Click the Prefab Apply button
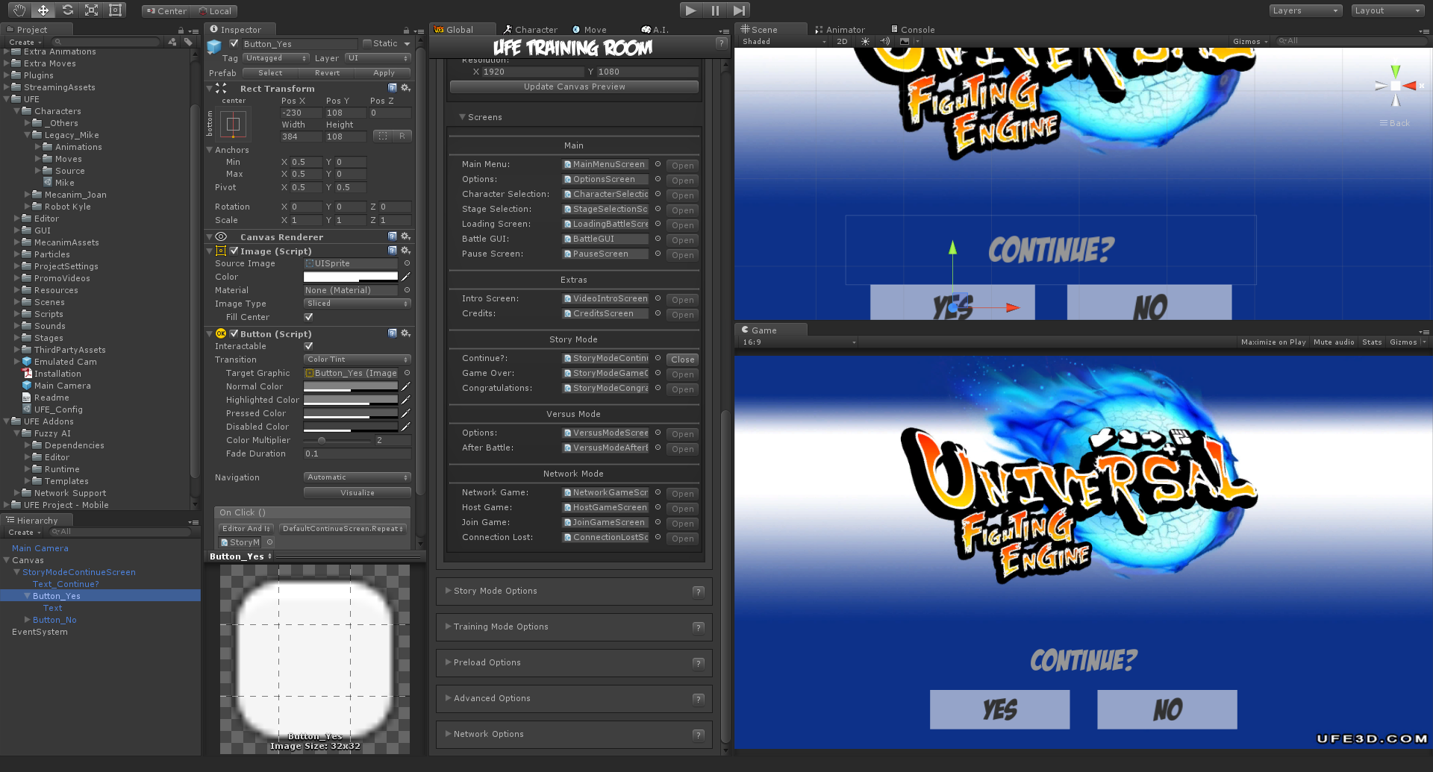 [384, 73]
